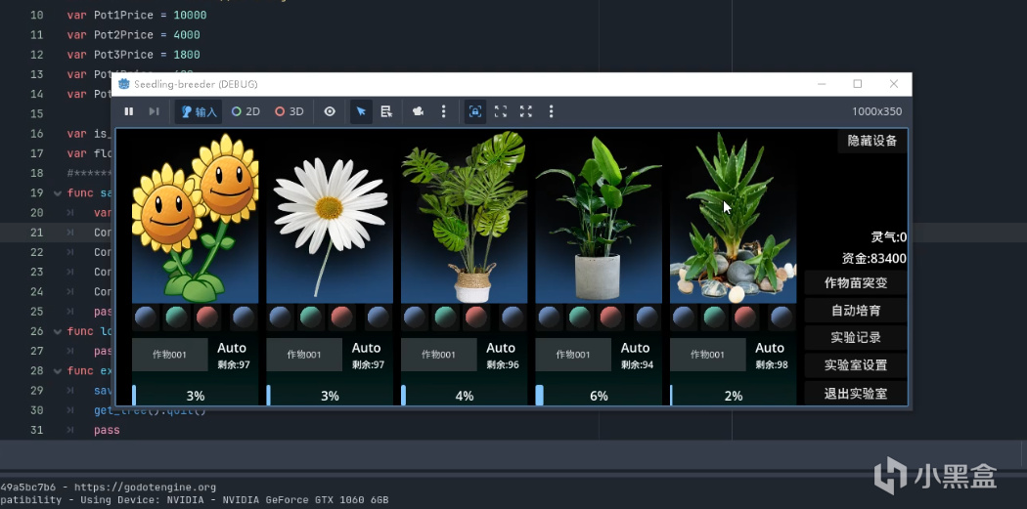Image resolution: width=1027 pixels, height=509 pixels.
Task: Click red orb under the gray-pot plant
Action: (610, 318)
